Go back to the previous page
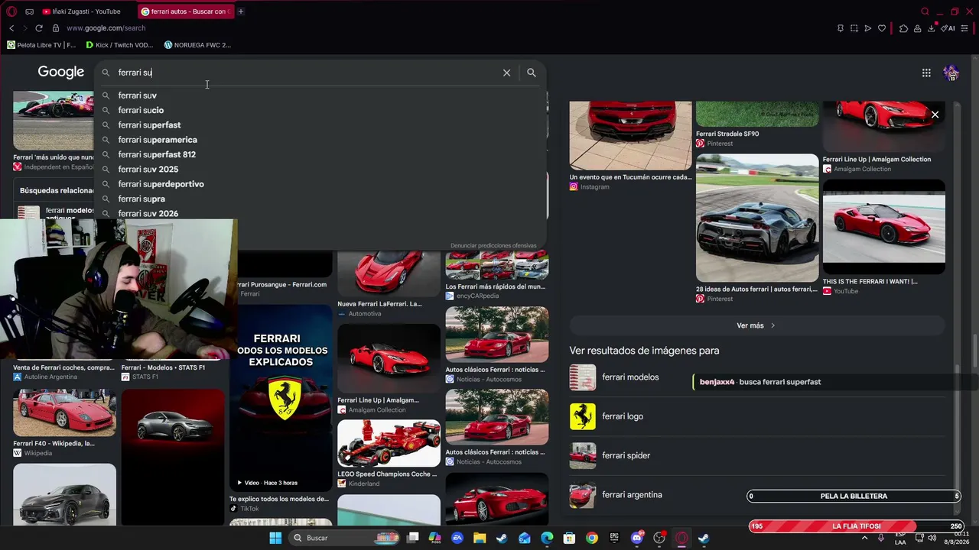This screenshot has width=979, height=550. (x=11, y=28)
